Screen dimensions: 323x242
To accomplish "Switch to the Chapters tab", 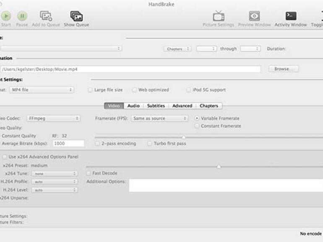I will pyautogui.click(x=209, y=106).
